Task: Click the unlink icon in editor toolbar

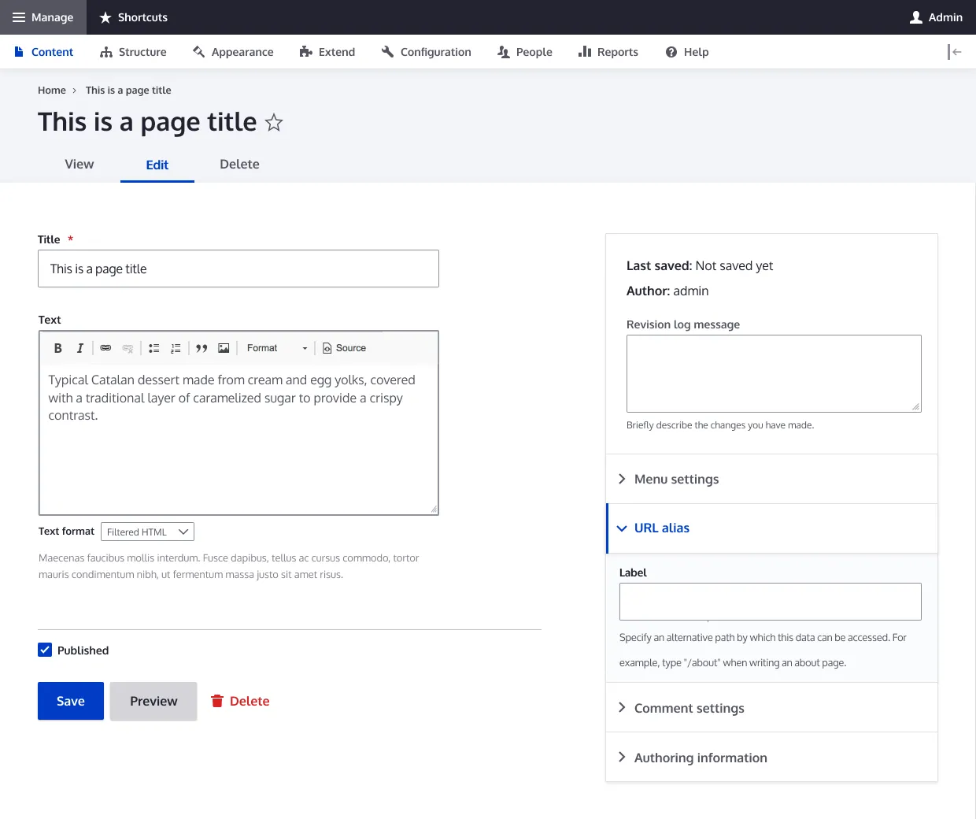Action: (128, 348)
